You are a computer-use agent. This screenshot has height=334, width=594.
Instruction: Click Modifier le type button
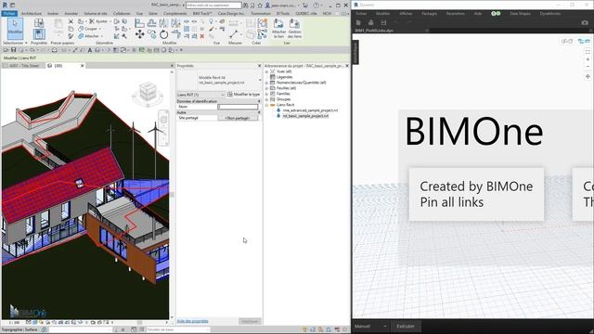point(243,95)
